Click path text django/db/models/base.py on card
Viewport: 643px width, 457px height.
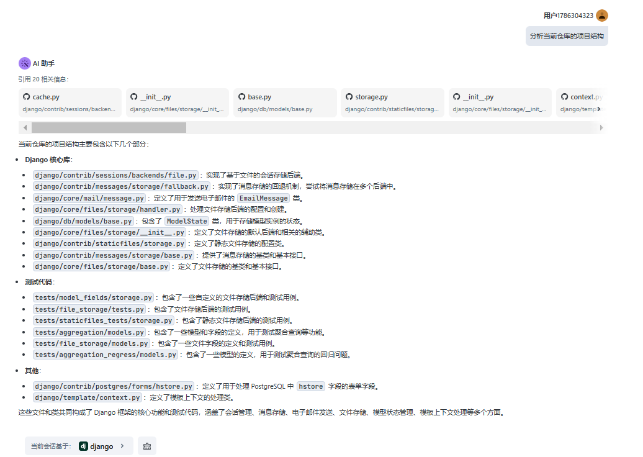pos(275,109)
